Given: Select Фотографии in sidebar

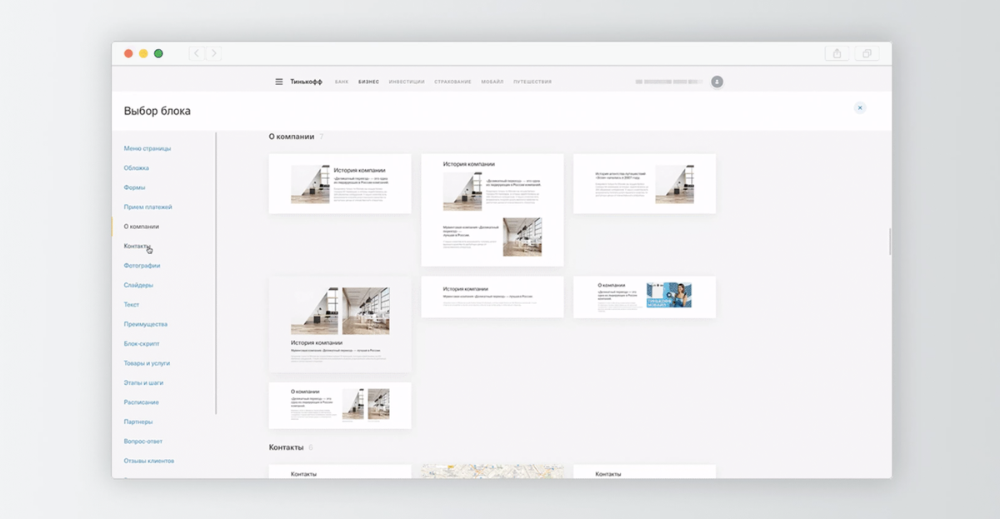Looking at the screenshot, I should point(142,266).
